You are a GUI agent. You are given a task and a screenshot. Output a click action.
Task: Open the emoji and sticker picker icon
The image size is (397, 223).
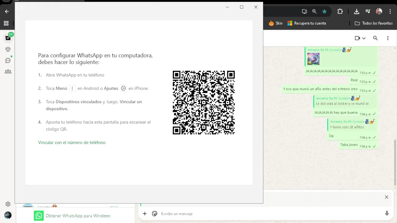click(155, 213)
